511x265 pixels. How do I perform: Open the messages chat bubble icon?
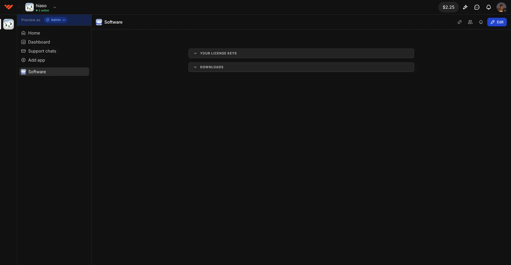pos(477,7)
